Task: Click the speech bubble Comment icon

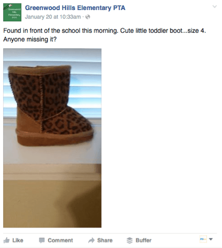Action: 42,240
